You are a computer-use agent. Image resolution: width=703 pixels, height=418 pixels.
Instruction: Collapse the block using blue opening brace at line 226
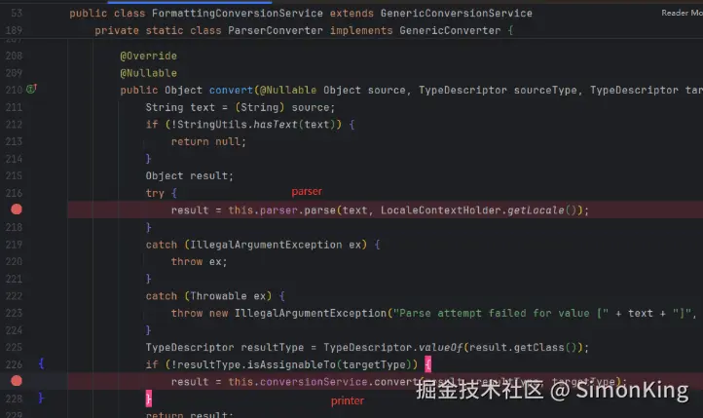(41, 363)
